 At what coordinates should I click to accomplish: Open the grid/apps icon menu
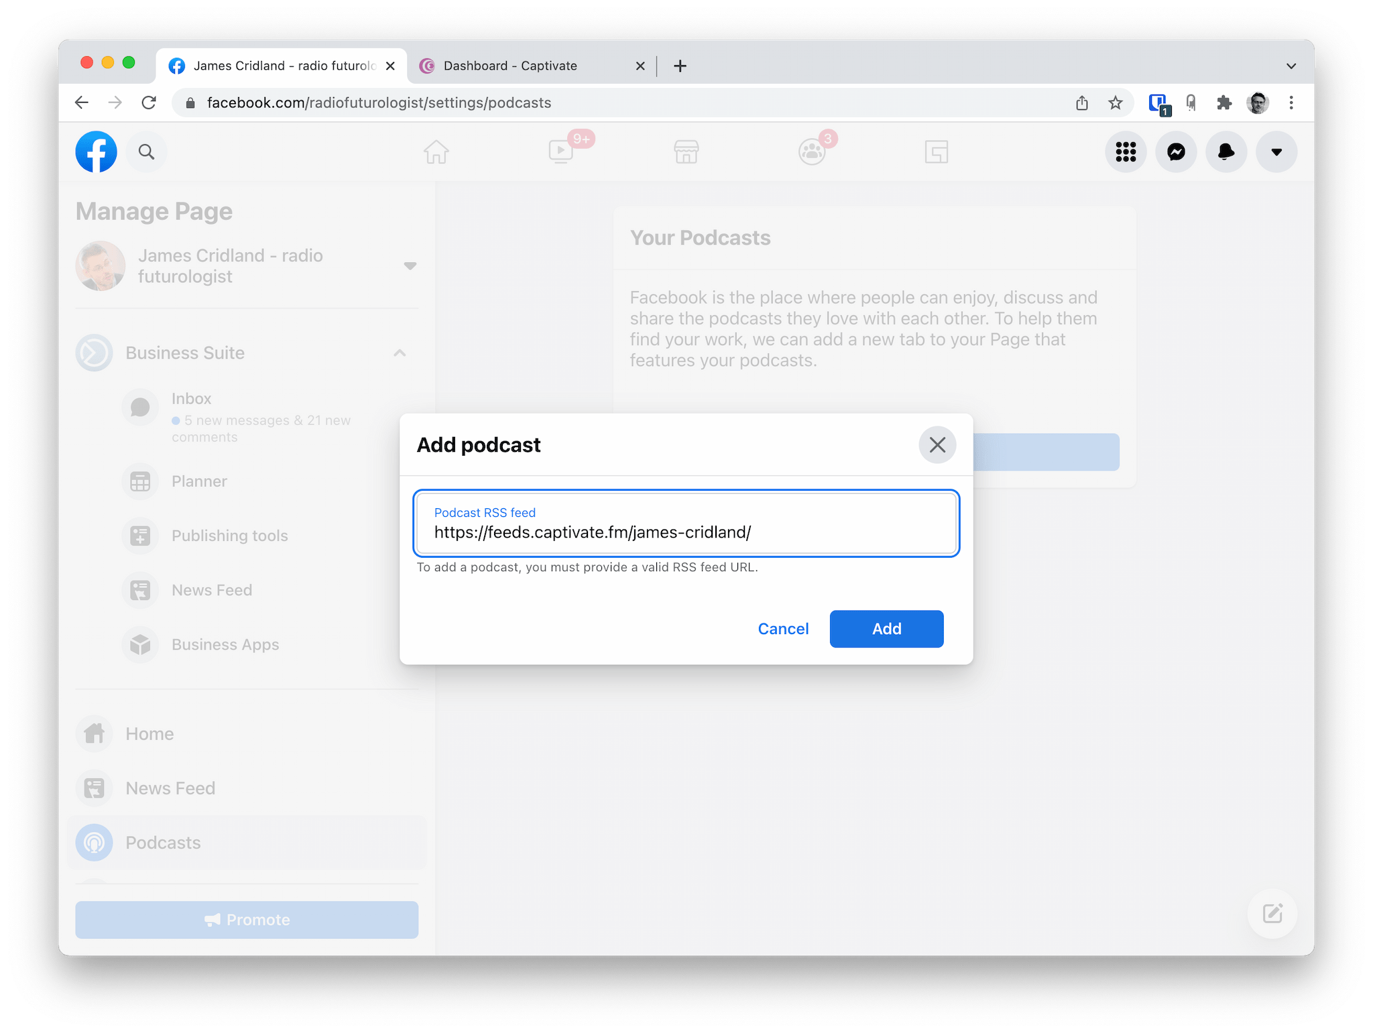point(1126,152)
